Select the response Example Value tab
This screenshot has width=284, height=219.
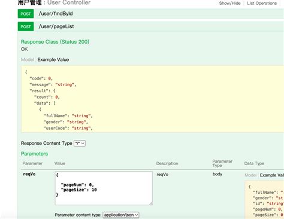[x=53, y=60]
